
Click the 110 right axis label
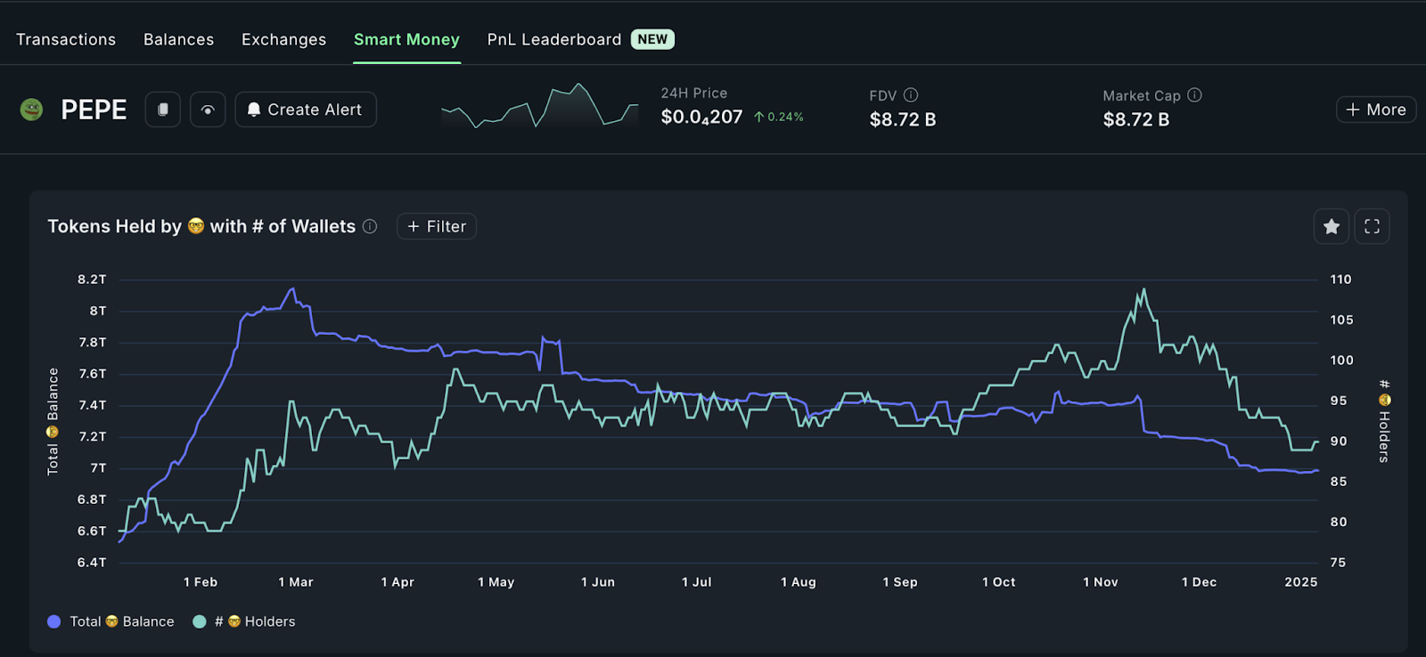[x=1341, y=280]
